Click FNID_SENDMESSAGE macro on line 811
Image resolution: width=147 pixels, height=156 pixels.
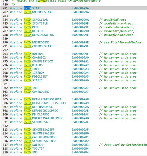(x=37, y=122)
